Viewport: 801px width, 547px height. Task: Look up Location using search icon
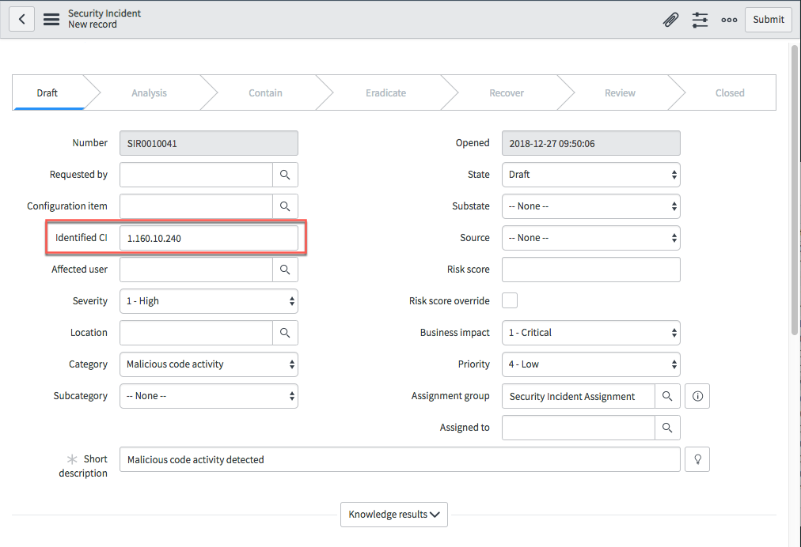(285, 333)
